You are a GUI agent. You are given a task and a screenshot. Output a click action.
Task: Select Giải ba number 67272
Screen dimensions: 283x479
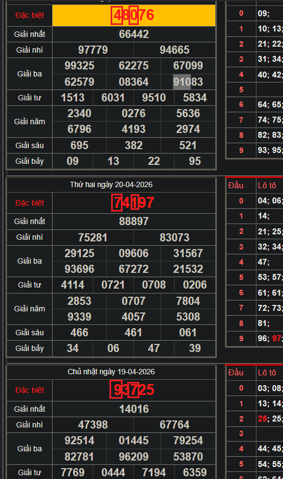[x=134, y=269]
